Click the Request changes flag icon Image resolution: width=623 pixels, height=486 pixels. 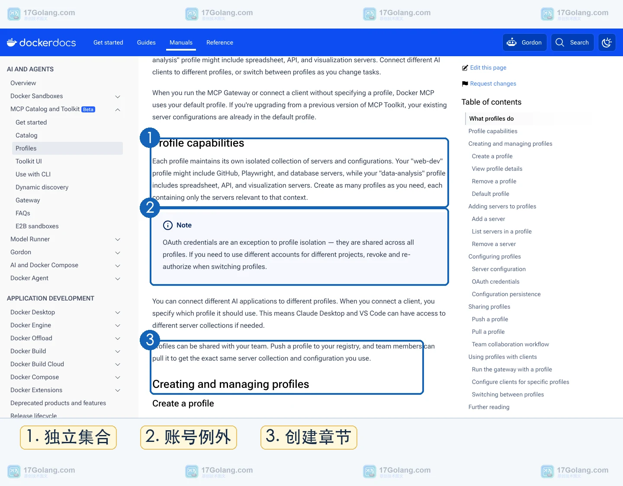point(465,84)
